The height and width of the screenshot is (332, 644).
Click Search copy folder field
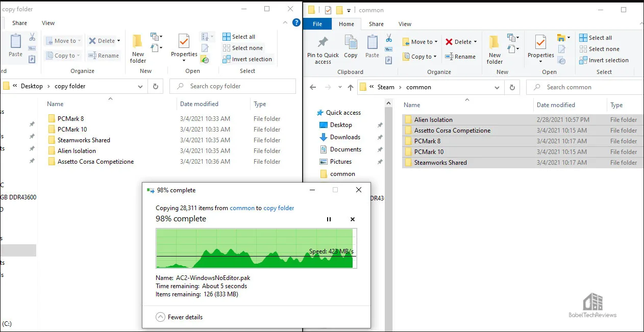[x=233, y=86]
